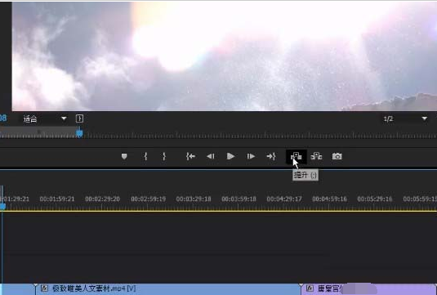This screenshot has height=295, width=437.
Task: Click the timeline playhead handle
Action: [2, 206]
